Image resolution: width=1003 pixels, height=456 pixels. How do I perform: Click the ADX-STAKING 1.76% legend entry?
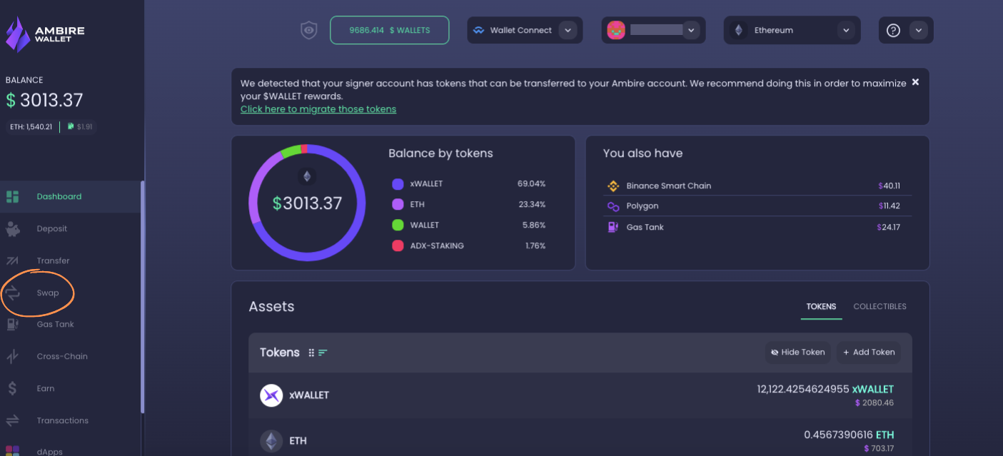[x=468, y=245]
